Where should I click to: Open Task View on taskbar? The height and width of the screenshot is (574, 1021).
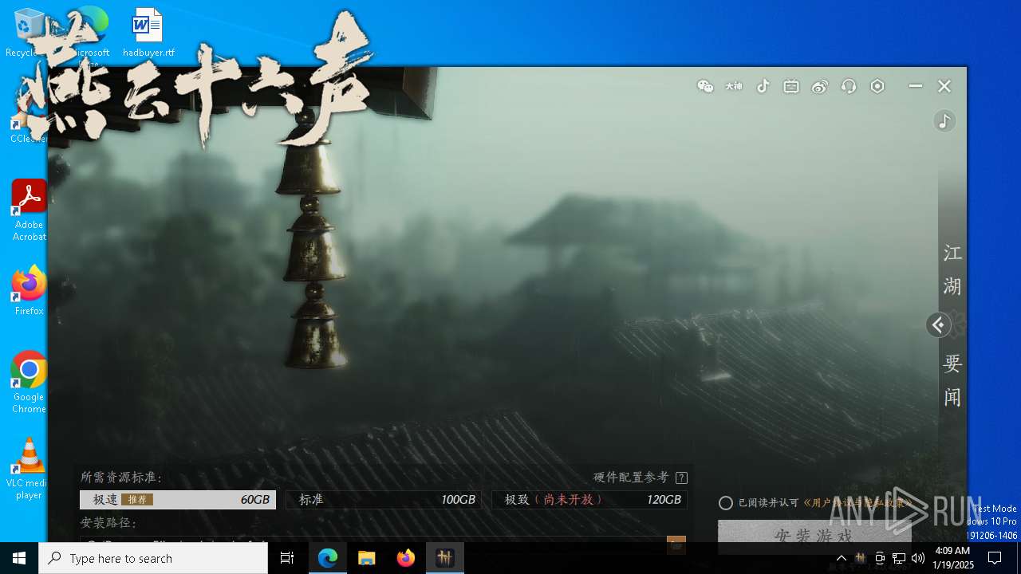pos(287,558)
